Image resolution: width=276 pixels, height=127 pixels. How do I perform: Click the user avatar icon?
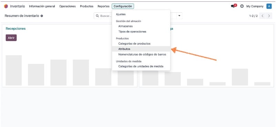point(269,6)
